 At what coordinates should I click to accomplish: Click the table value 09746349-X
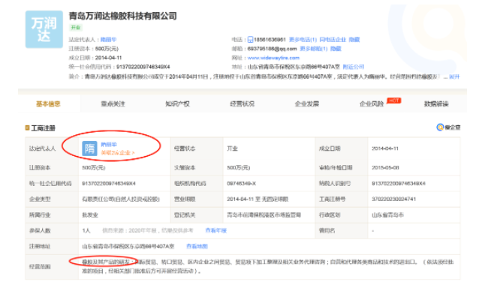point(242,184)
